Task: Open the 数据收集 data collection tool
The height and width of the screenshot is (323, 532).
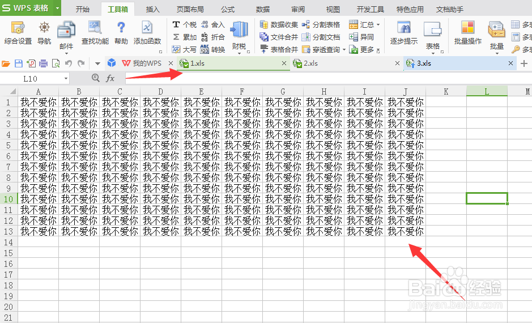Action: click(x=279, y=24)
